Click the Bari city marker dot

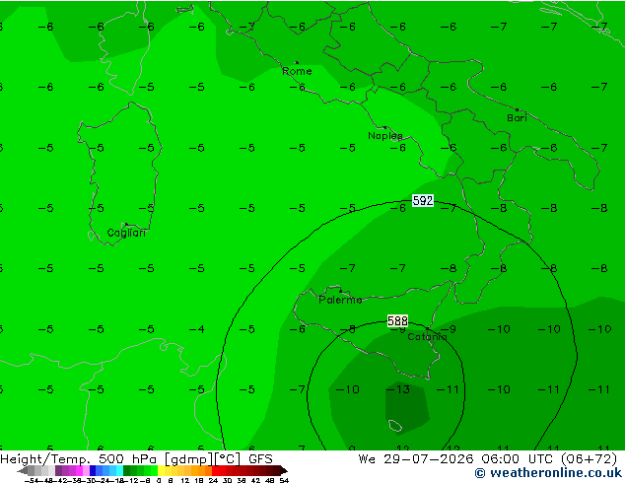pos(517,109)
